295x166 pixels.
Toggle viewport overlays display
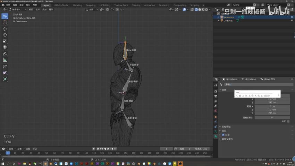[184, 10]
